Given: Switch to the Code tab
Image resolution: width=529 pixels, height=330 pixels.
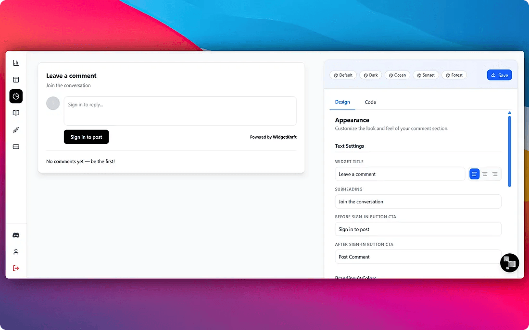Looking at the screenshot, I should coord(370,102).
